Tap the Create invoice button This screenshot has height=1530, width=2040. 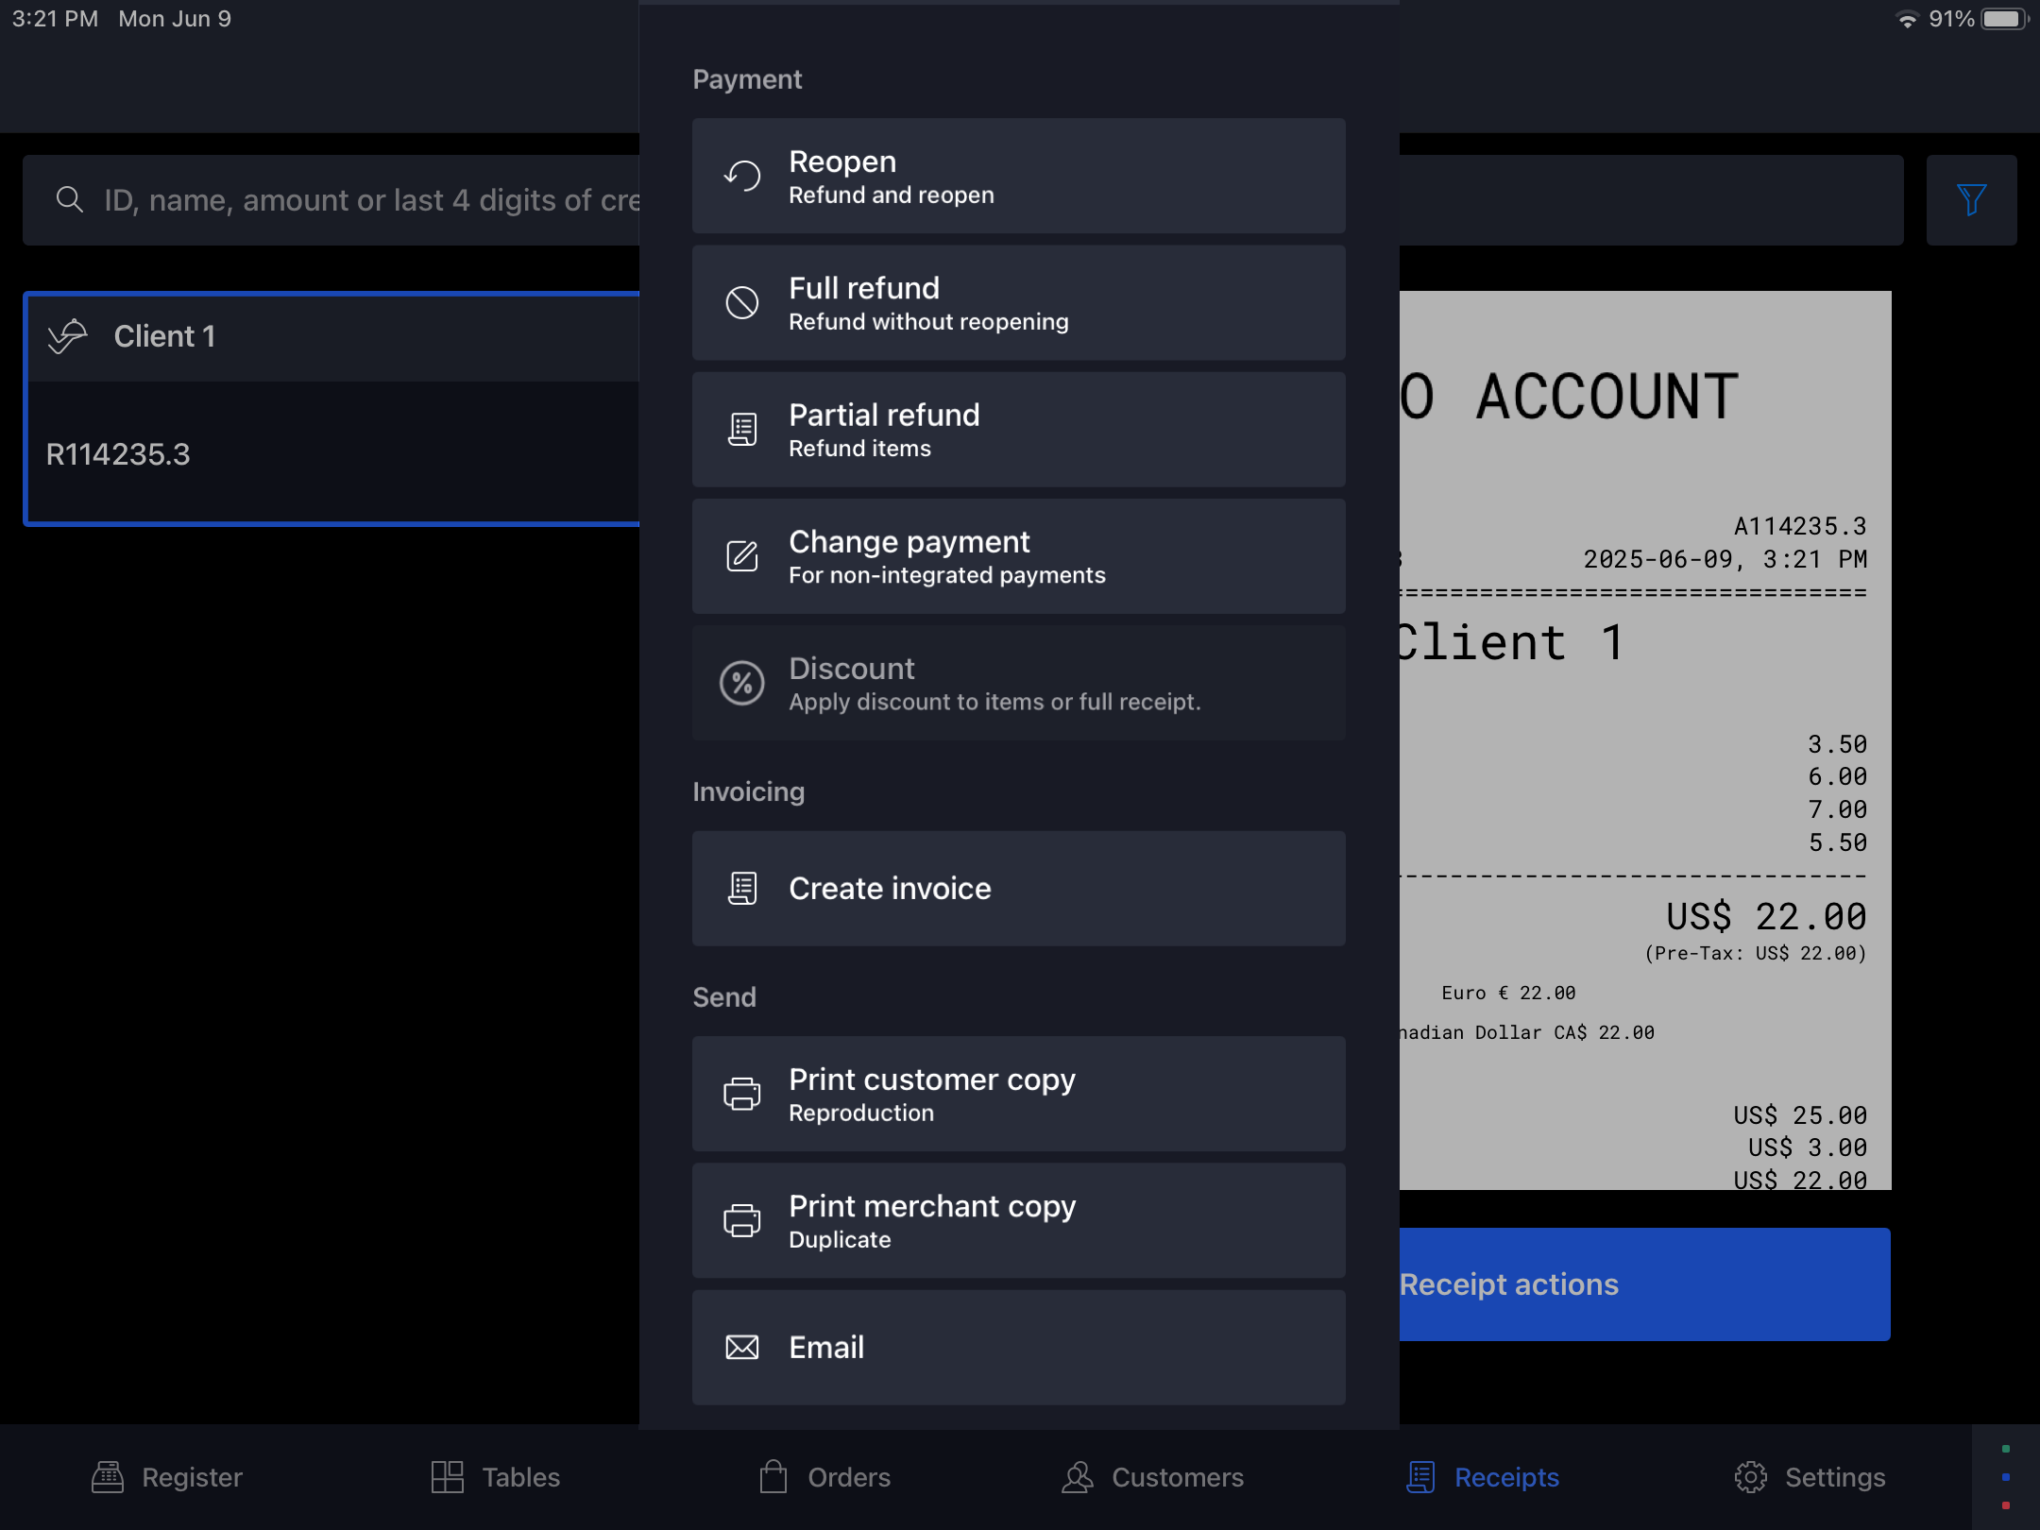(x=1018, y=889)
